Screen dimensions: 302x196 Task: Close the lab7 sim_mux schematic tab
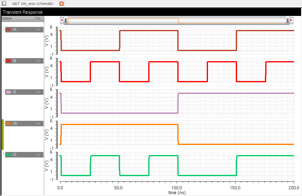tap(62, 4)
